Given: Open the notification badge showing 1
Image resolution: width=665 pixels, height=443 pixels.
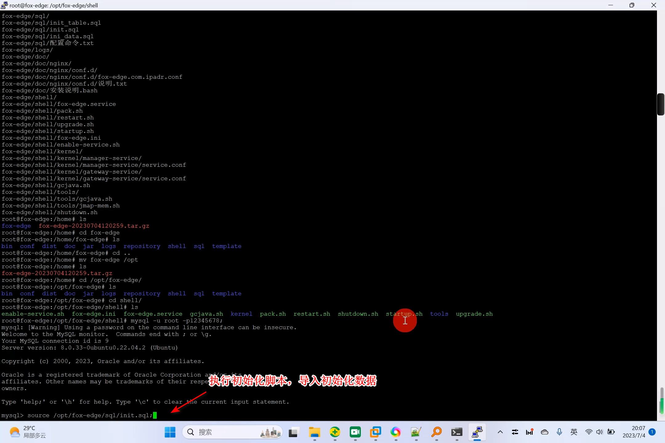Looking at the screenshot, I should [652, 432].
